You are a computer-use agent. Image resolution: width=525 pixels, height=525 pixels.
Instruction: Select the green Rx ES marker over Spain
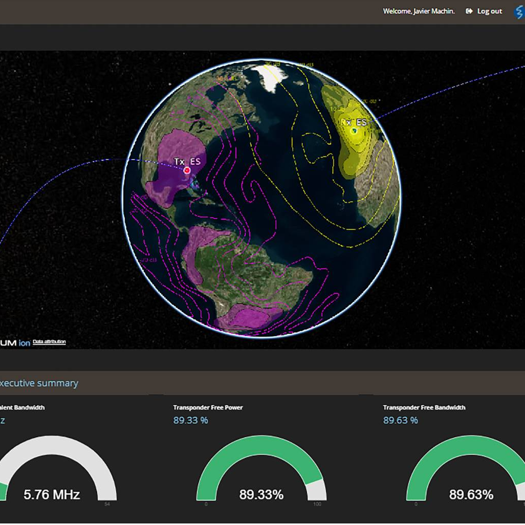pos(353,131)
